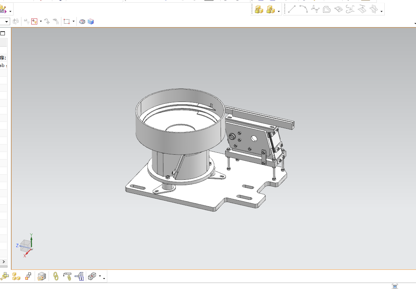Image resolution: width=416 pixels, height=289 pixels.
Task: Open dropdown next to crosshair filter icon
Action: [41, 21]
